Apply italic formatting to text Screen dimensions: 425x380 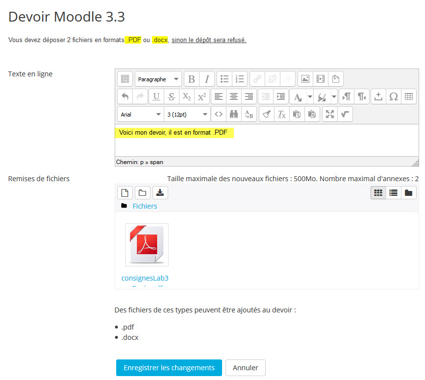[206, 79]
